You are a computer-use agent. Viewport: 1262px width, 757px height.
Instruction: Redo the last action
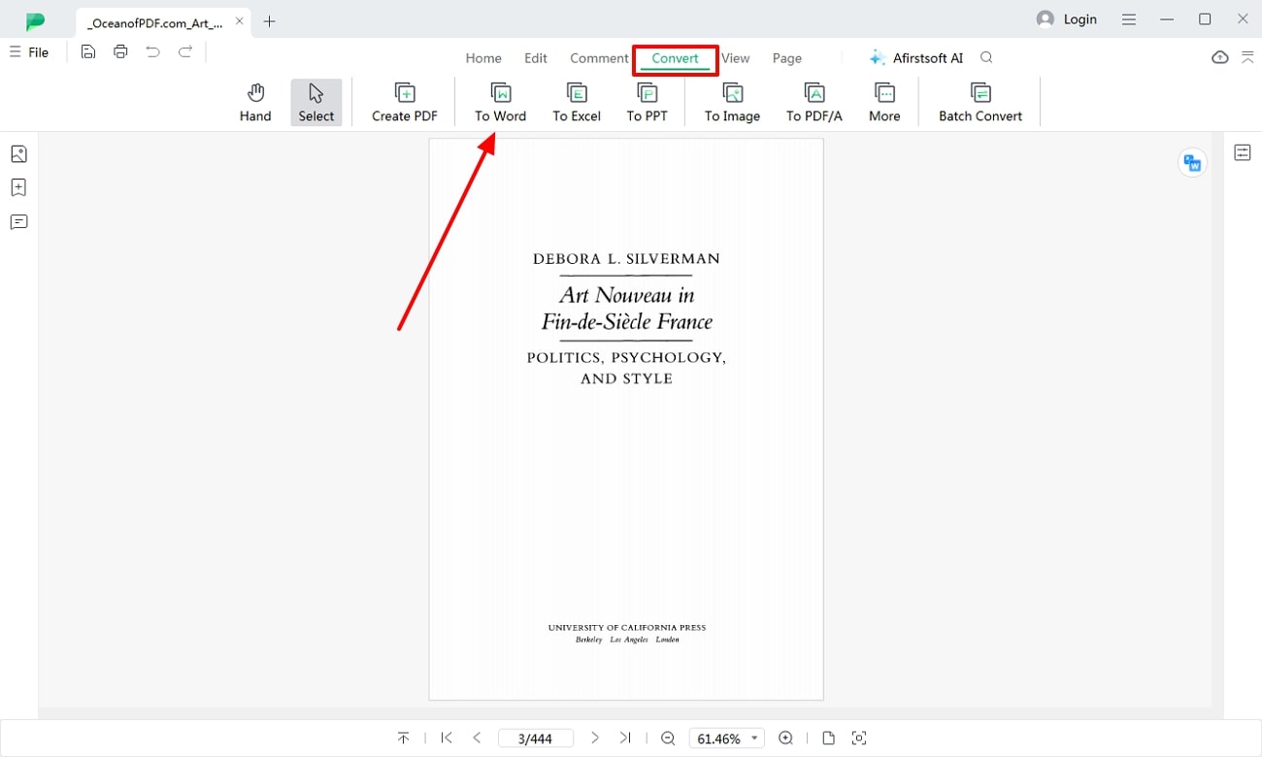[x=184, y=52]
